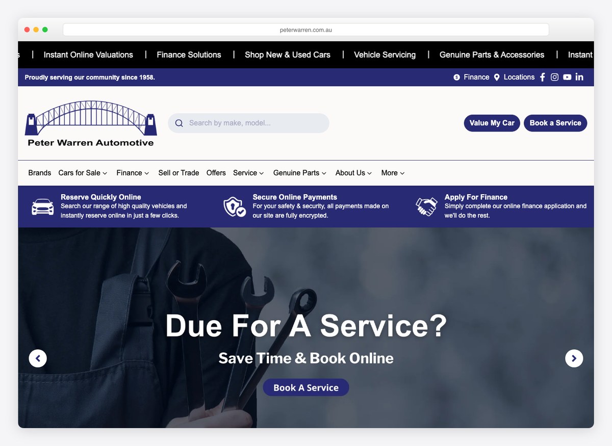Screen dimensions: 612x446
Task: Expand the More dropdown menu
Action: [393, 173]
